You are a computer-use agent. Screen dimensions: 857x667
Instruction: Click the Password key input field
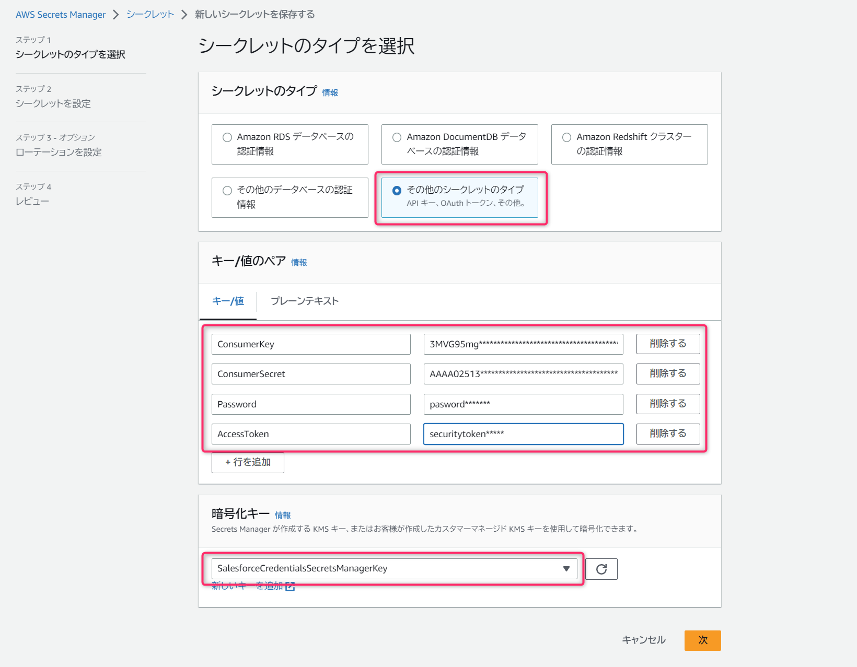311,404
